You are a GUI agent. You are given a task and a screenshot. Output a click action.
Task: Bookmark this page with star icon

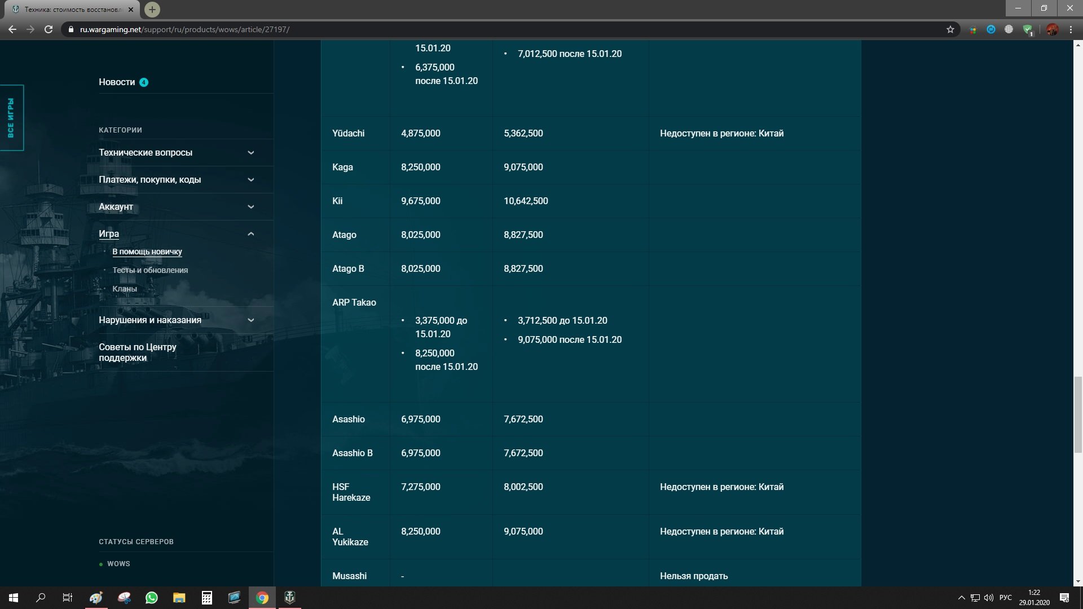[x=950, y=29]
